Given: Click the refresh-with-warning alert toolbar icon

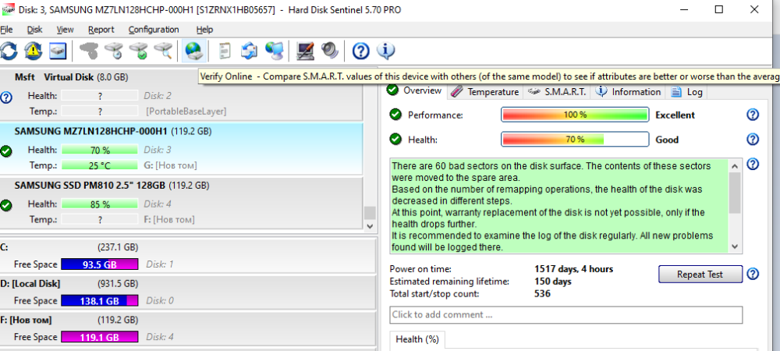Looking at the screenshot, I should (x=33, y=51).
